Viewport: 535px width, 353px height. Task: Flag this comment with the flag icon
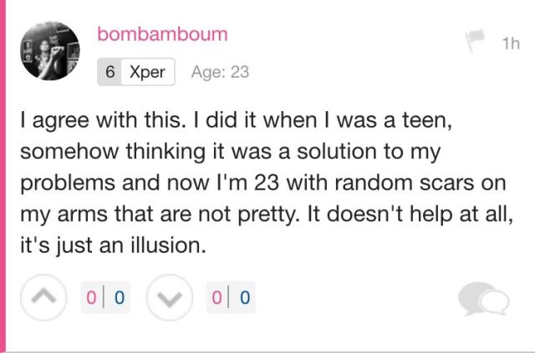tap(475, 40)
